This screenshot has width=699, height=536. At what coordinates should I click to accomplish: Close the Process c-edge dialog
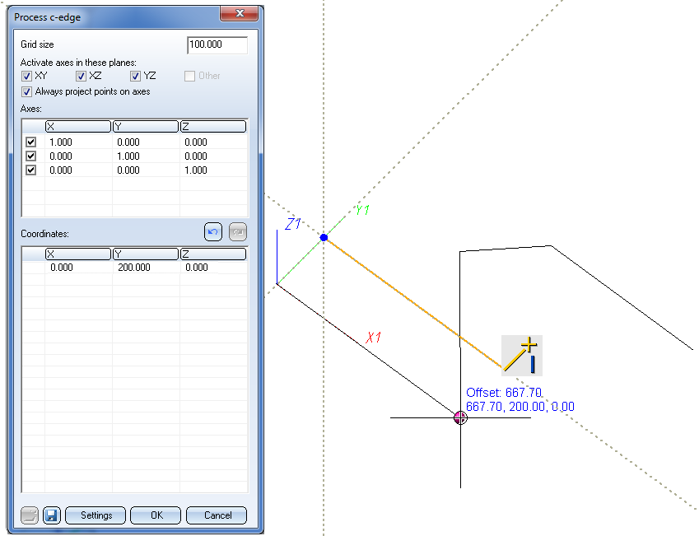(240, 14)
